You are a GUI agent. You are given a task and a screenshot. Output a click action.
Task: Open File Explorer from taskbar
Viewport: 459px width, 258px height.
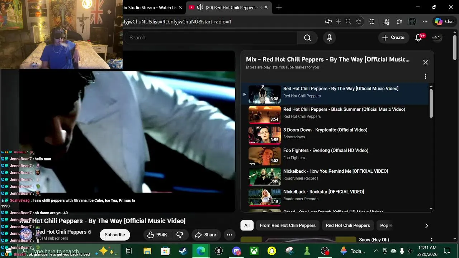point(147,251)
